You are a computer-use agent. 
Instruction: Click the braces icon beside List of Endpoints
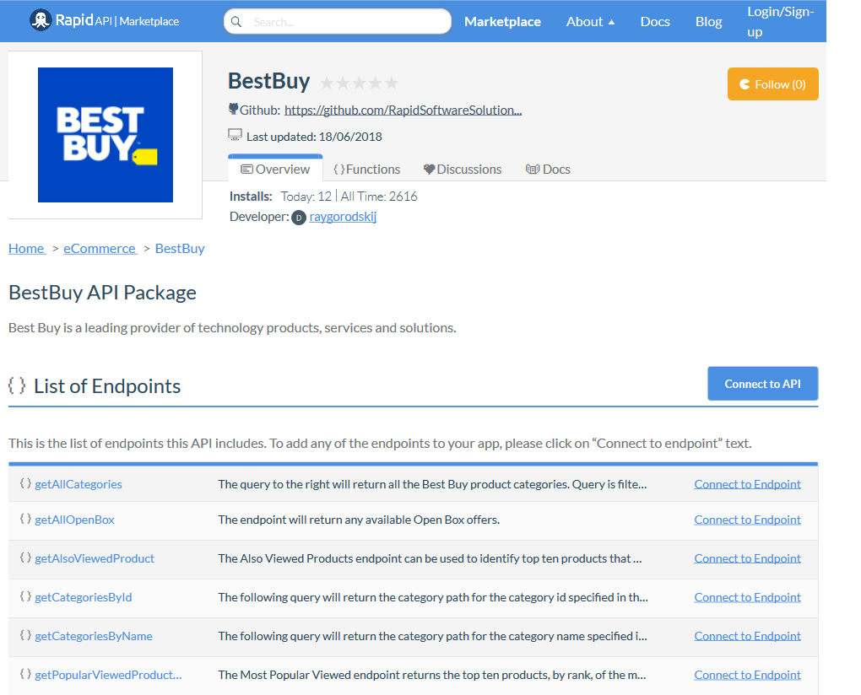tap(17, 385)
